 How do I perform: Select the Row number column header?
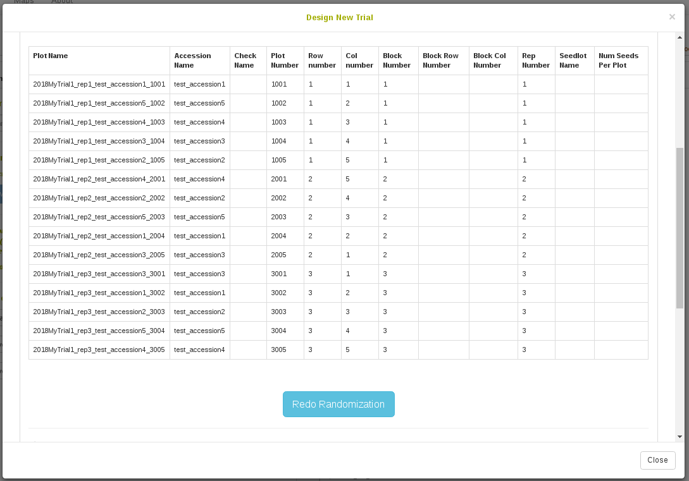pyautogui.click(x=323, y=61)
